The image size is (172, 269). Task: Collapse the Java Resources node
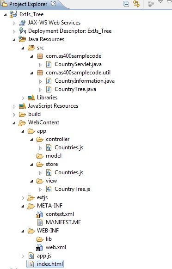[x=14, y=40]
